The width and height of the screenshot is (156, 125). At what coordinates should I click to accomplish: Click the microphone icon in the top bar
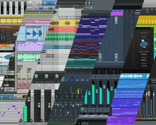click(89, 3)
